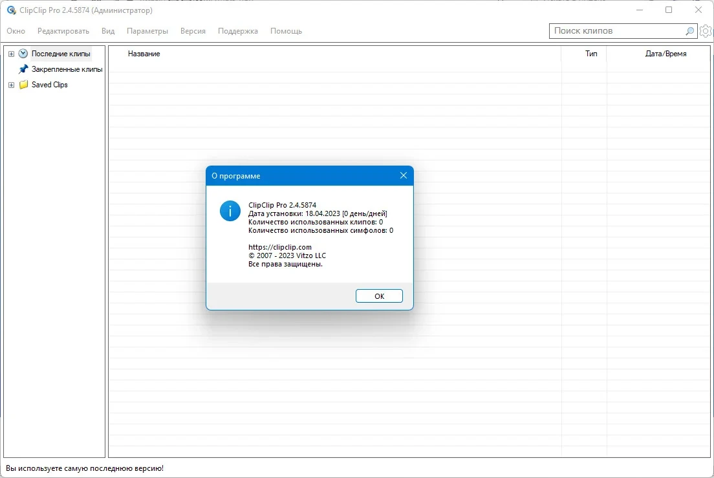
Task: Click the pin icon of Закрепленные клипы
Action: (23, 69)
